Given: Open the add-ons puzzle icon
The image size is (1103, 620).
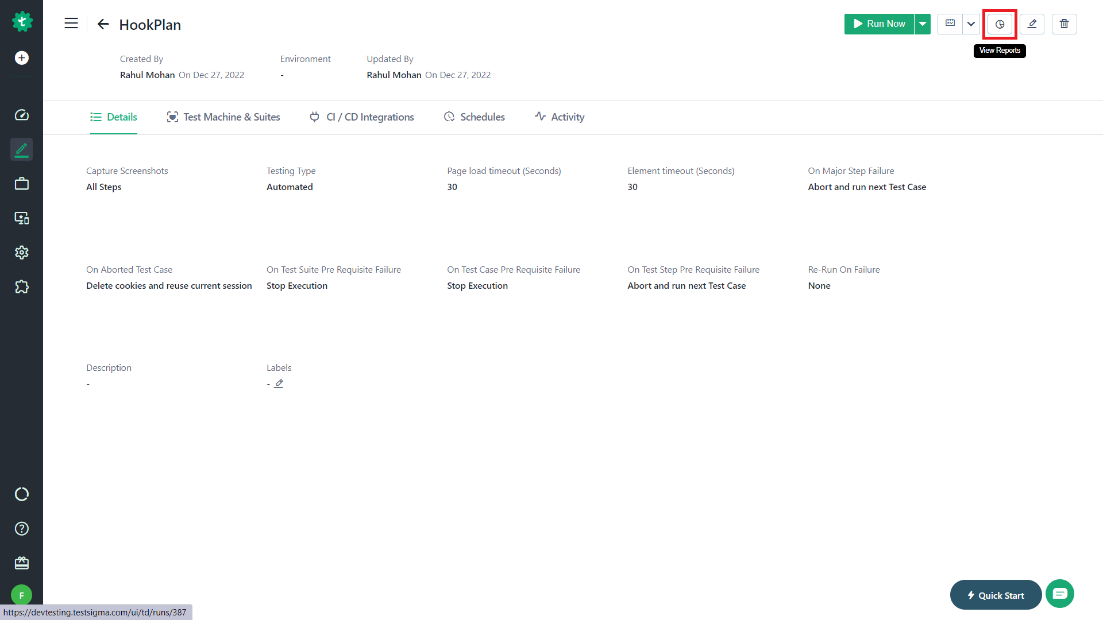Looking at the screenshot, I should [x=22, y=287].
